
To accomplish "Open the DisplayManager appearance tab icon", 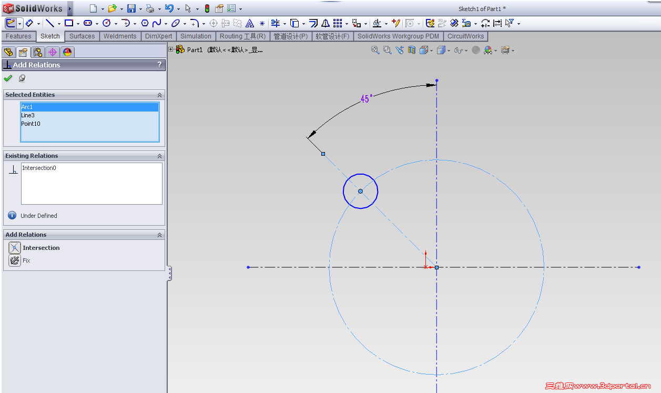I will (x=67, y=52).
